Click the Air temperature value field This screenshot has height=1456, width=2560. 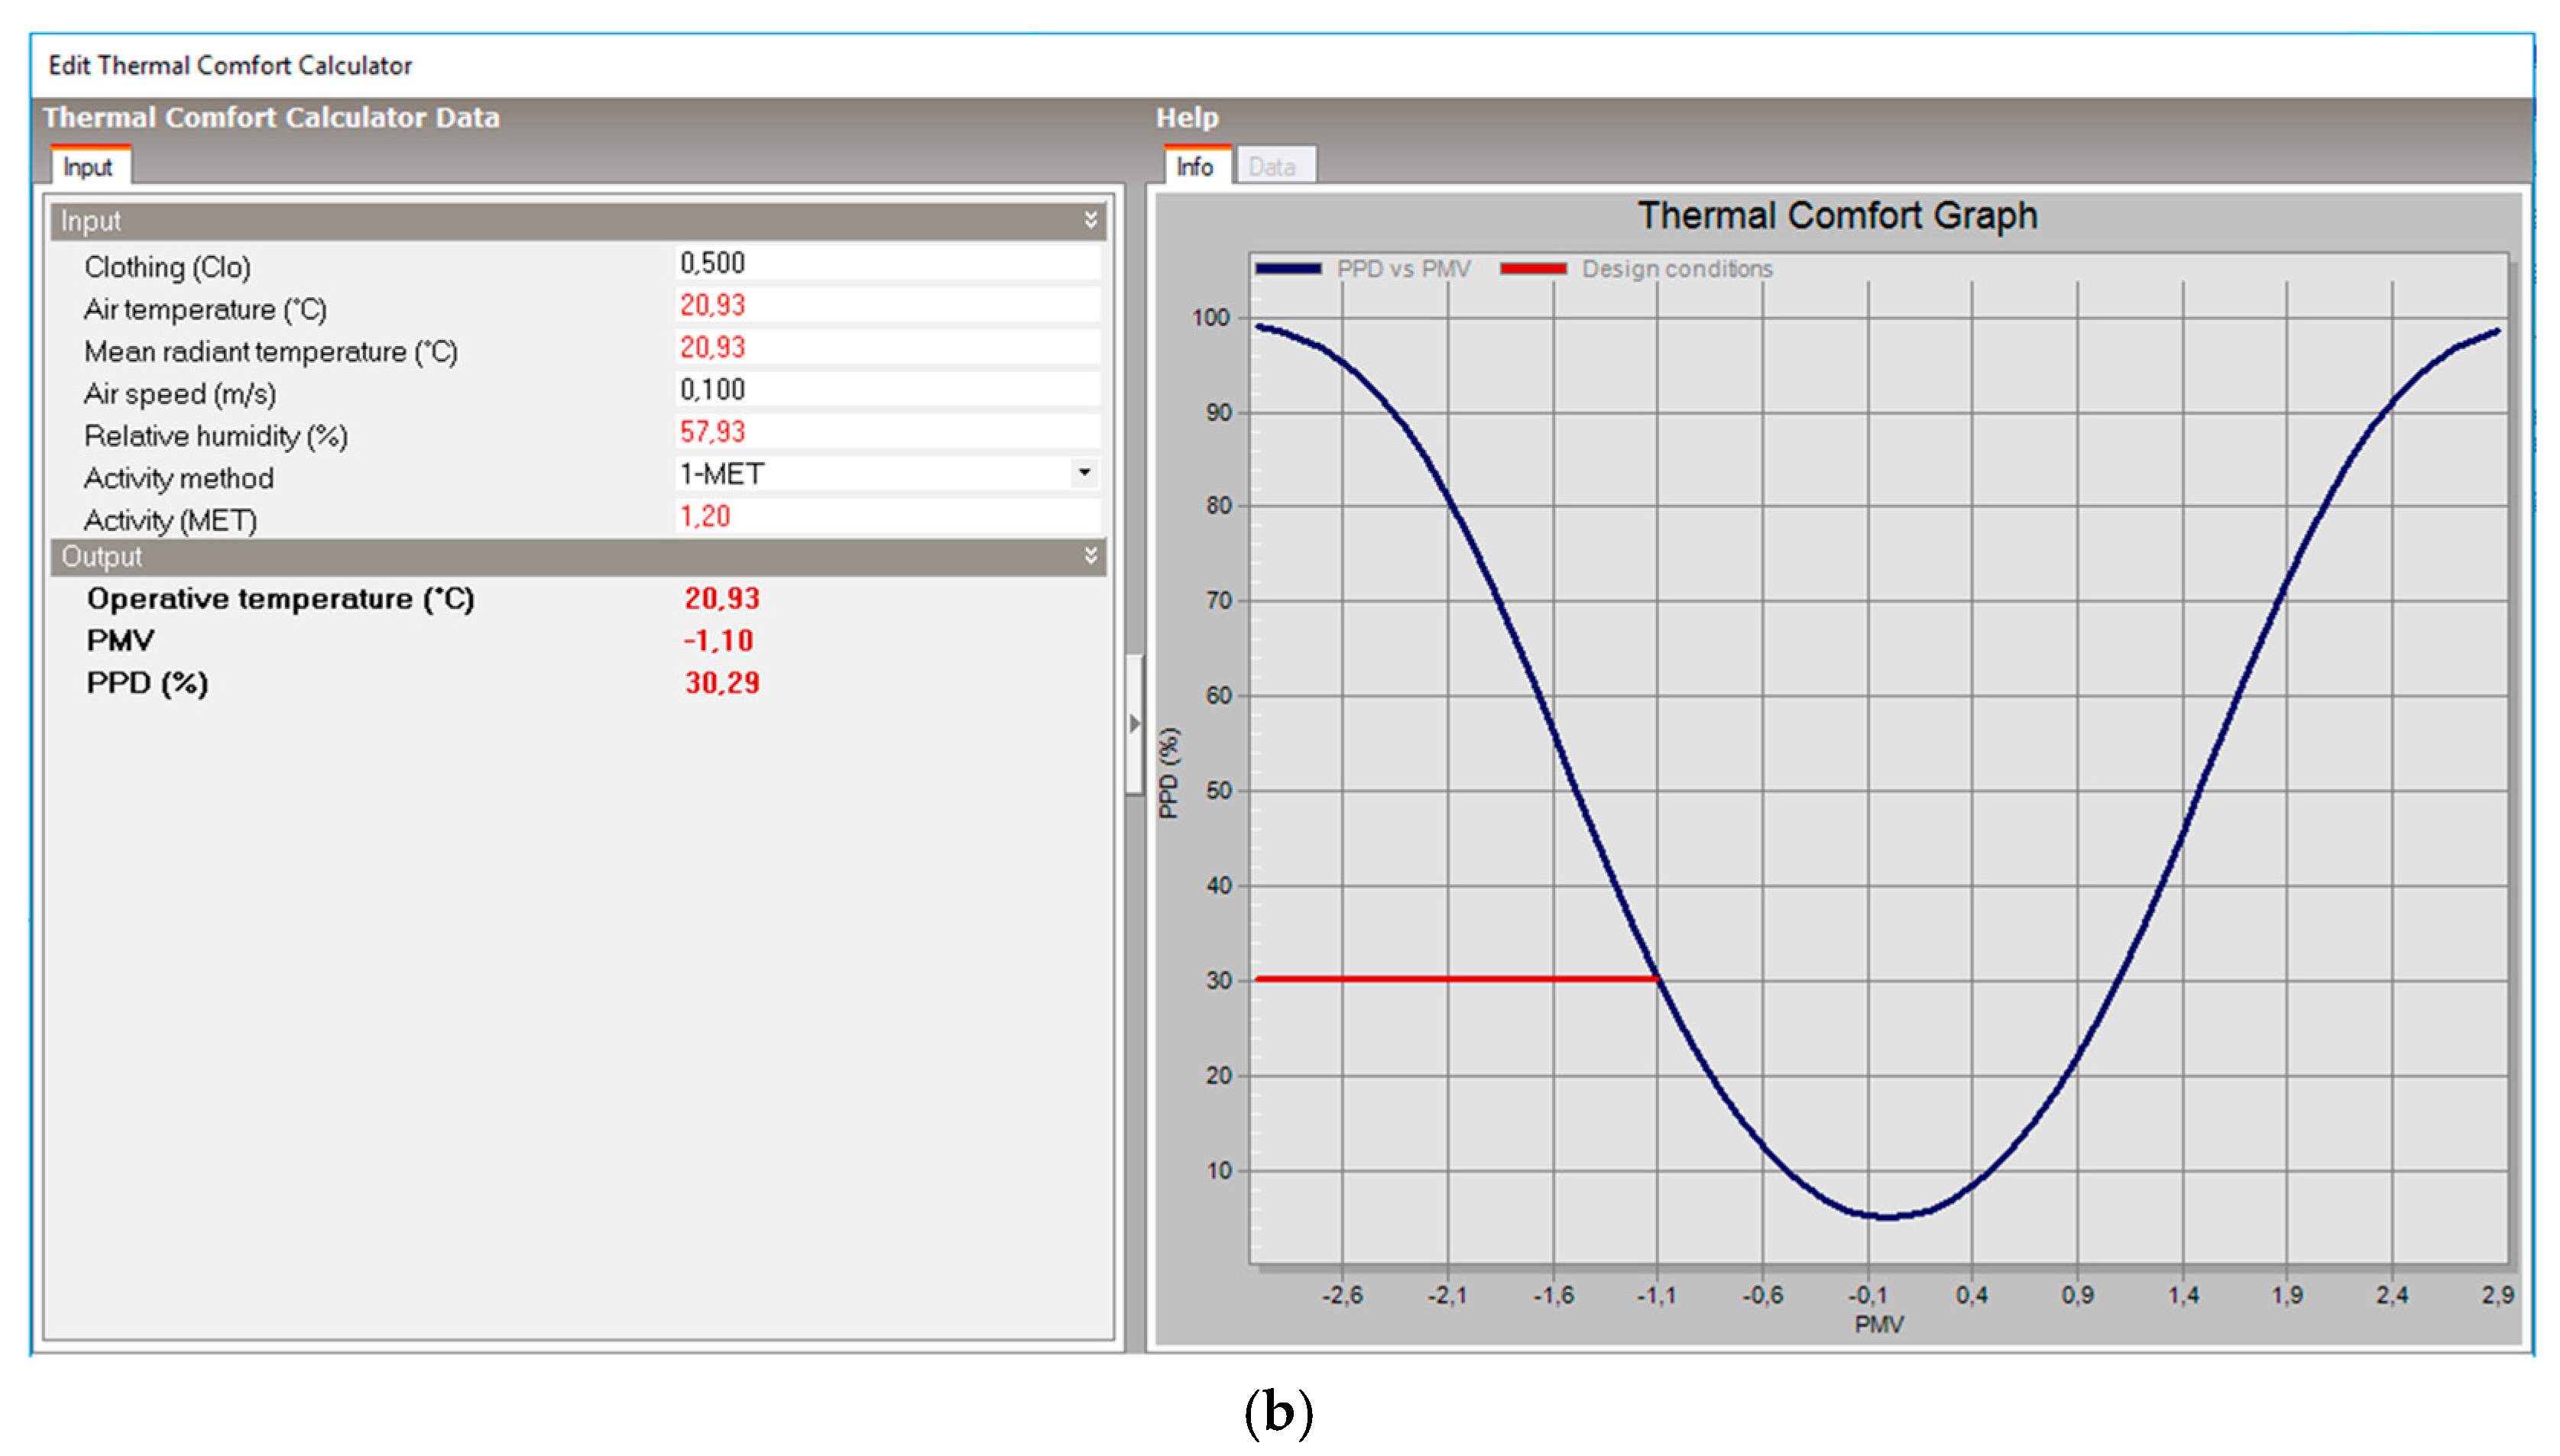click(x=886, y=305)
